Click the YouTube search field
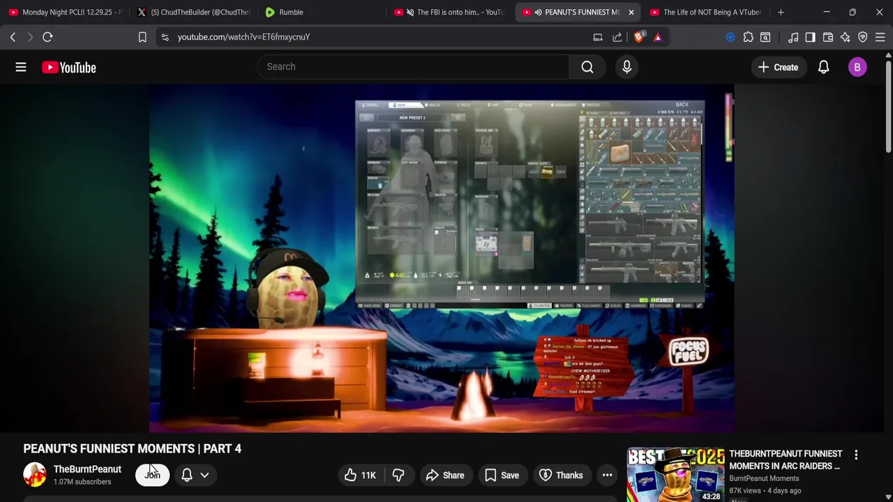 tap(413, 67)
